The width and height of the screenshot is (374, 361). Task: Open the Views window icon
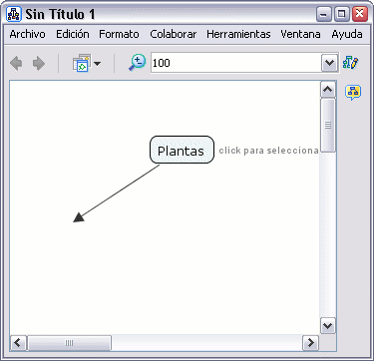point(82,63)
